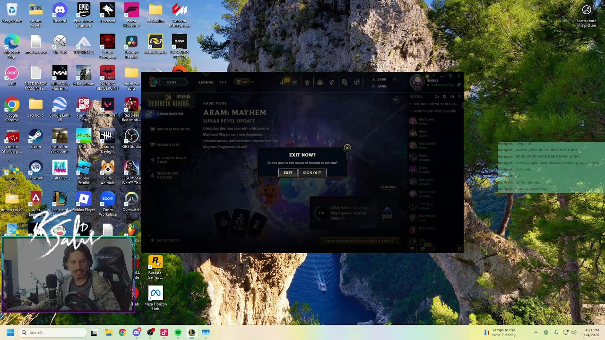Click the PLAY button in League client
The width and height of the screenshot is (605, 340).
point(172,82)
